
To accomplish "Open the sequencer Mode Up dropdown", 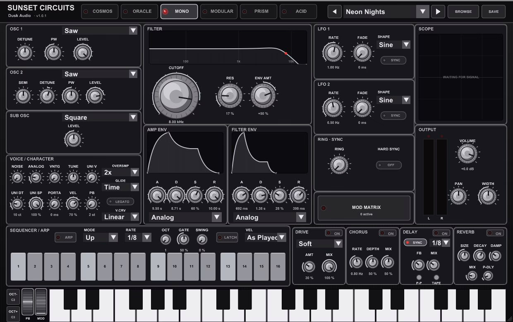I will [101, 237].
